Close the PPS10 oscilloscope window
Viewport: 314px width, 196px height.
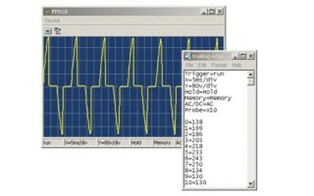pos(220,12)
